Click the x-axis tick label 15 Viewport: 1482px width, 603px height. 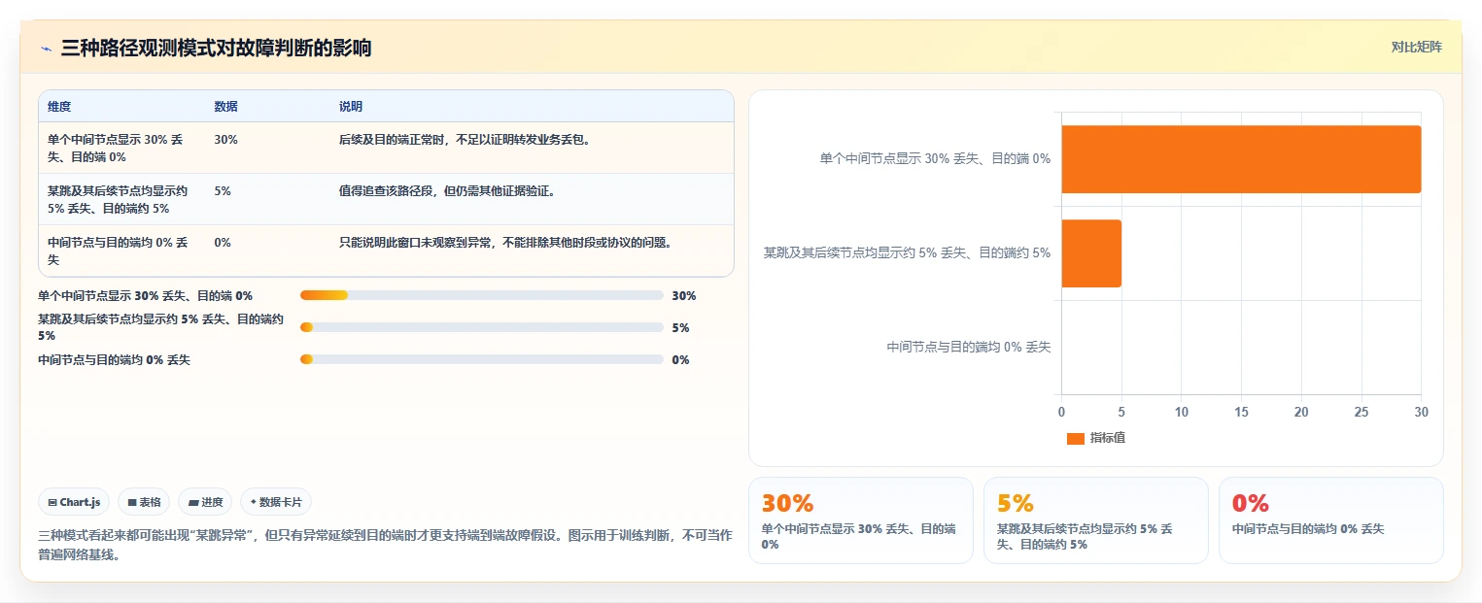tap(1241, 412)
